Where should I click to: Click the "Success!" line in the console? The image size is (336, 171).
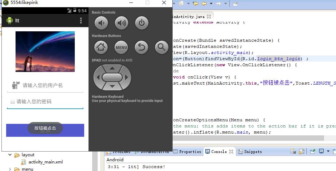pos(154,167)
